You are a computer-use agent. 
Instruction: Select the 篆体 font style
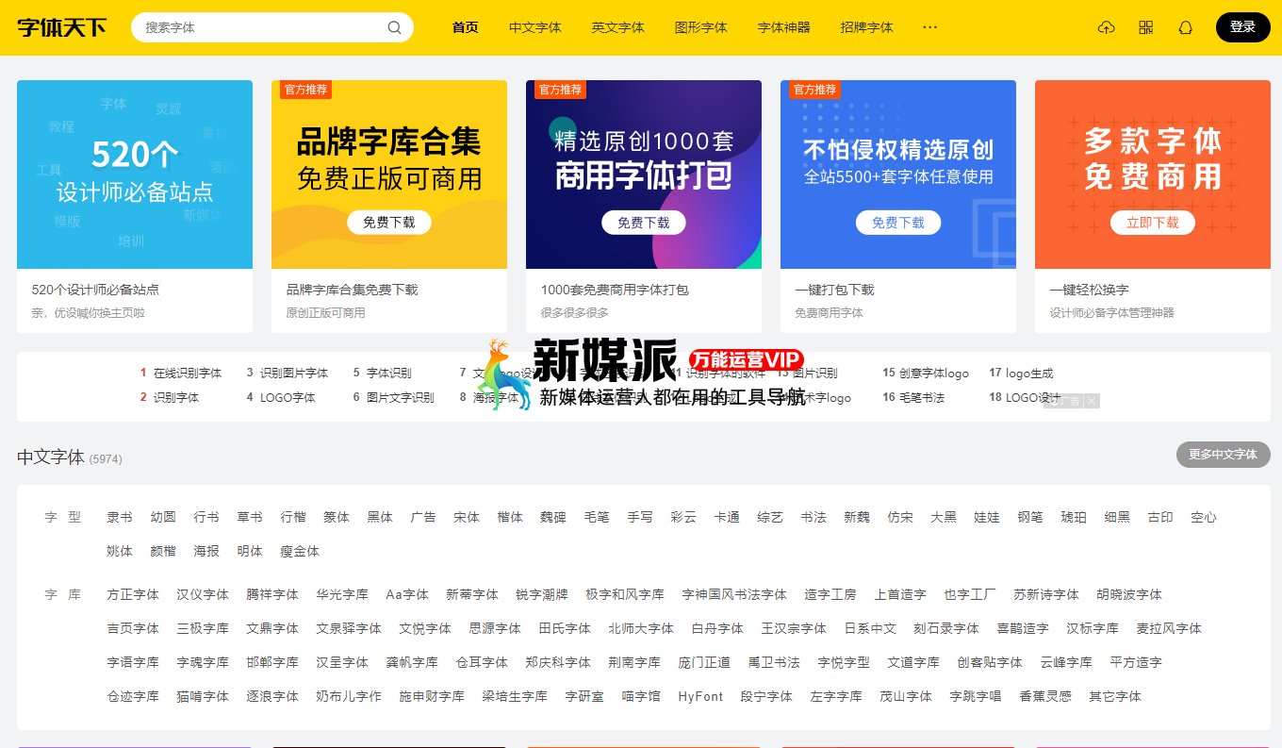(337, 517)
